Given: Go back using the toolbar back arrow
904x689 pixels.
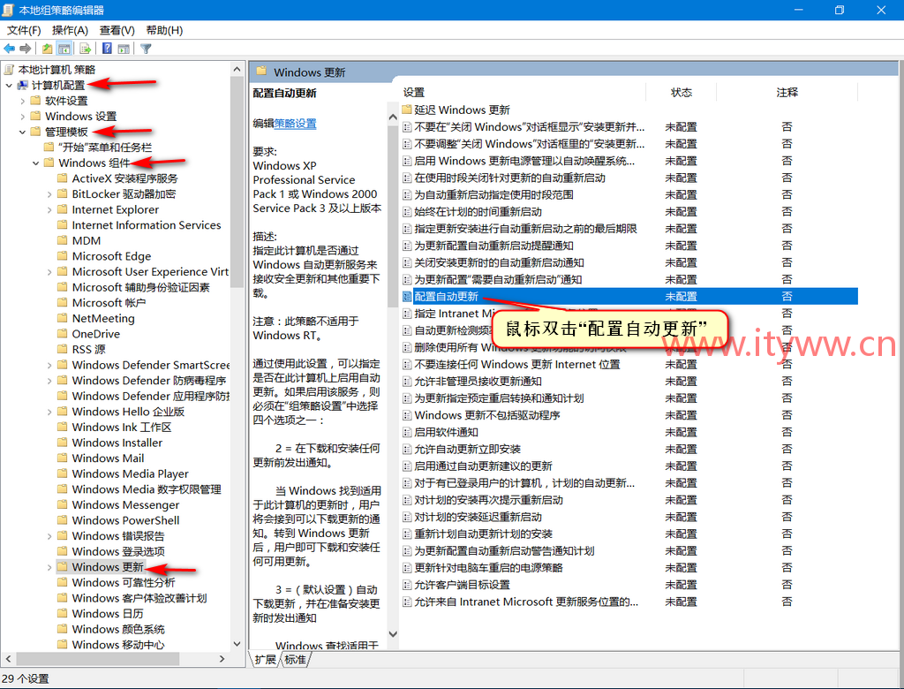Looking at the screenshot, I should (10, 49).
